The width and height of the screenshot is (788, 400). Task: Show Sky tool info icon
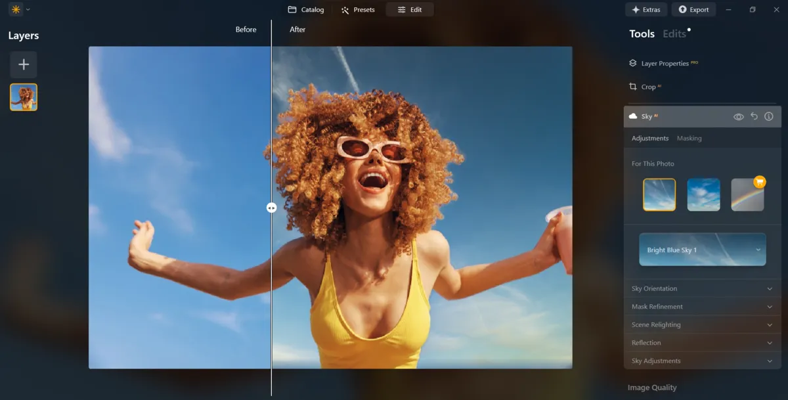(769, 116)
